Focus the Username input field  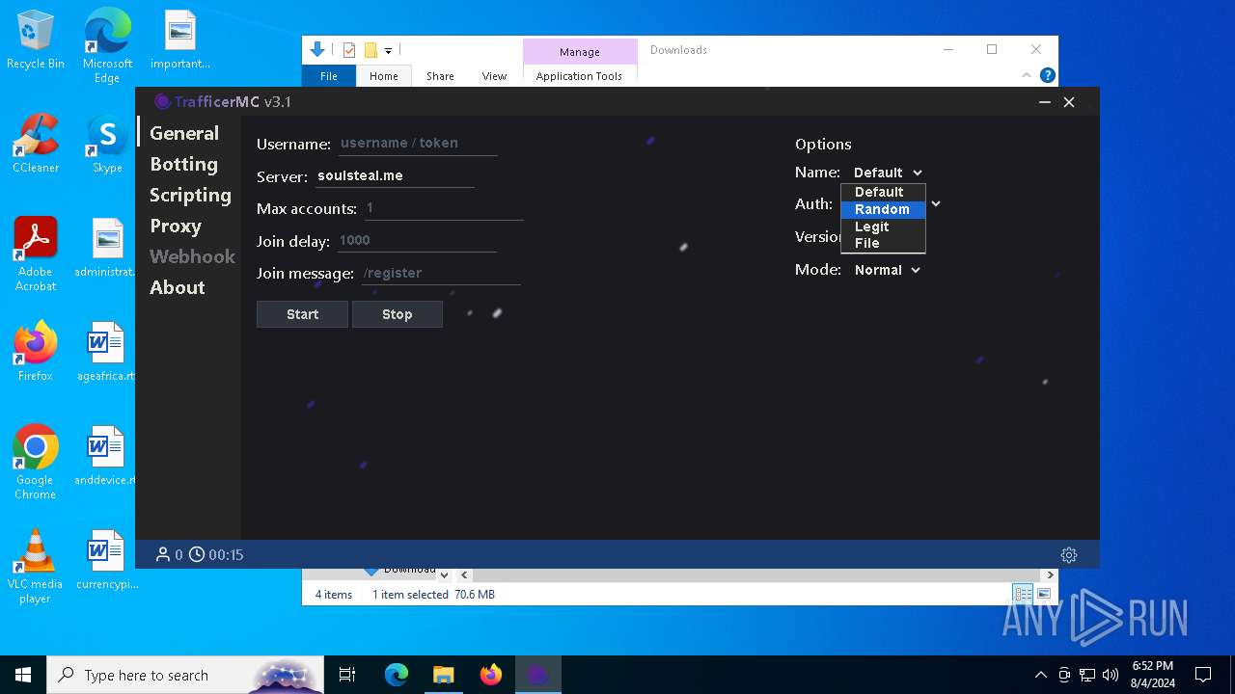(x=418, y=144)
